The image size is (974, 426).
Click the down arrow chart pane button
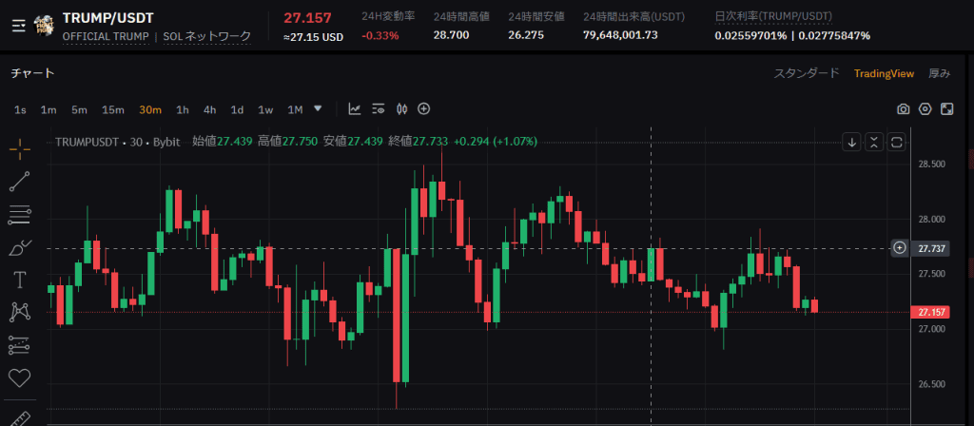point(852,143)
